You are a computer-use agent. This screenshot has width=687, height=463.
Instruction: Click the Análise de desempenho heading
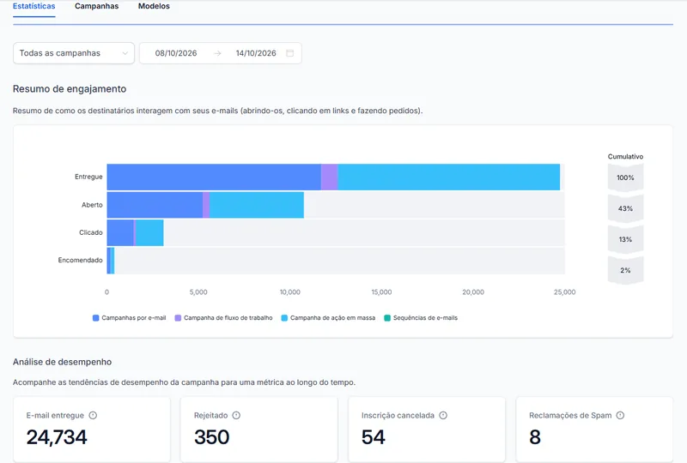[x=62, y=362]
